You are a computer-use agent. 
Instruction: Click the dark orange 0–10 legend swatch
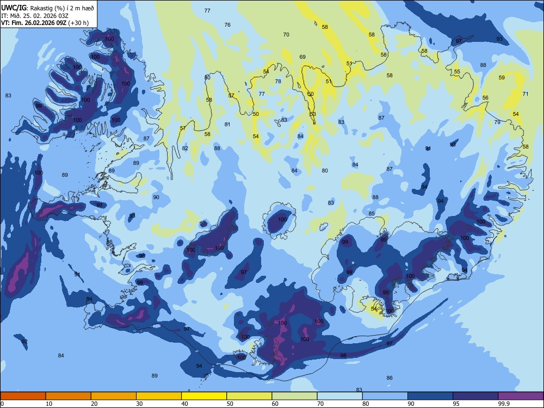point(23,396)
